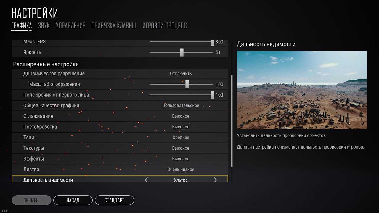
Task: Click the Макс. FPS value 300
Action: 219,42
